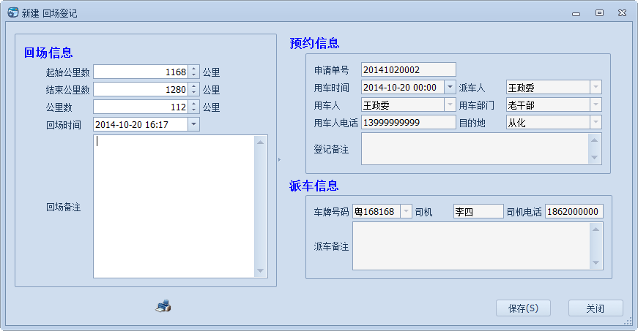
Task: Decrease the 结束公里数 spinner value
Action: click(193, 93)
